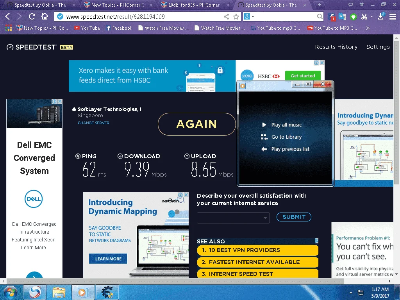Click the green download arrow extension icon
The image size is (400, 300).
(x=353, y=17)
